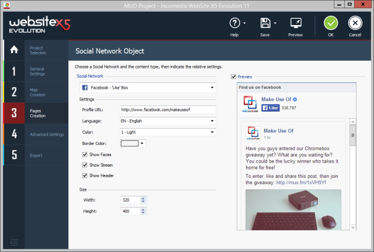Uncheck Show Stream checkbox

click(85, 165)
